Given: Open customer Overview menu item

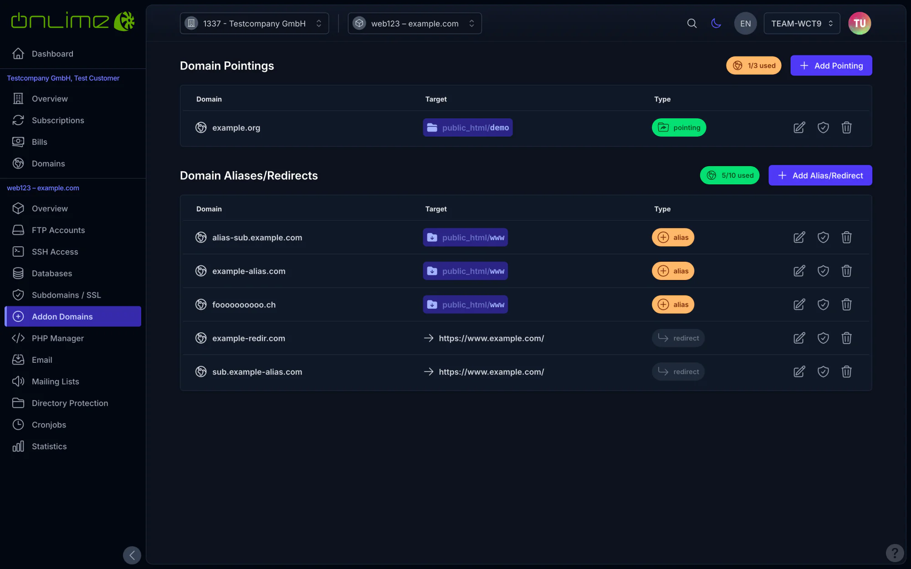Looking at the screenshot, I should [x=73, y=99].
